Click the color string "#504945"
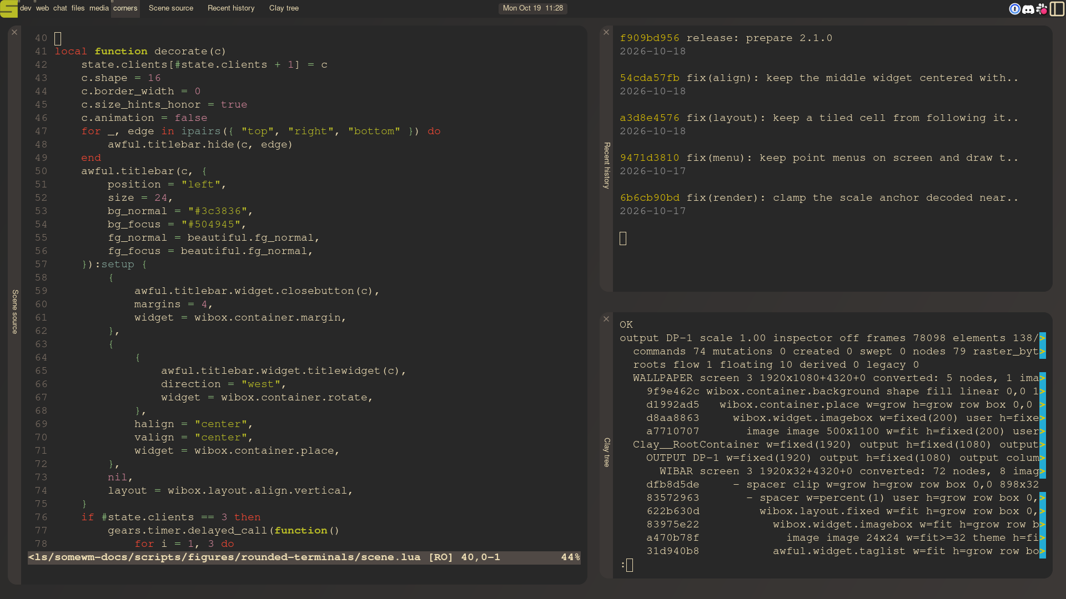The width and height of the screenshot is (1066, 599). [210, 225]
